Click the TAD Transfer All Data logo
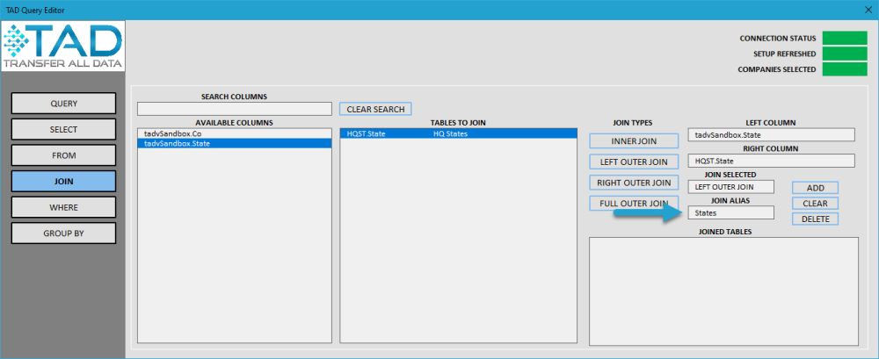Viewport: 879px width, 359px height. (62, 47)
